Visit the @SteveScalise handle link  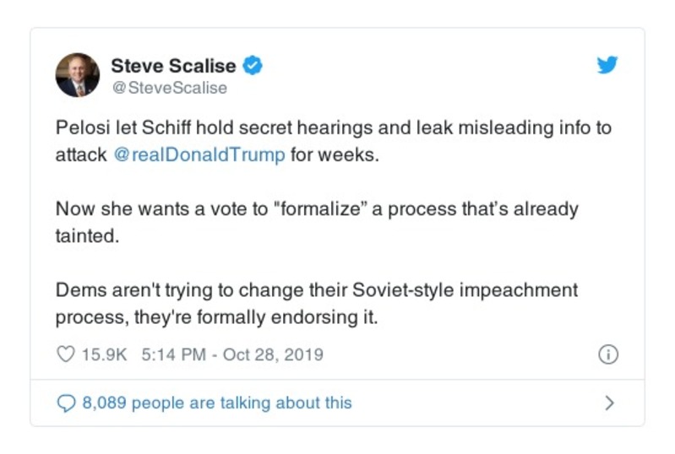[169, 87]
